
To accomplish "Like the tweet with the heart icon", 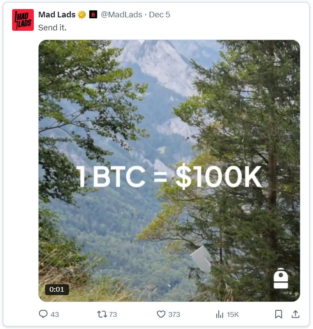I will coord(161,314).
